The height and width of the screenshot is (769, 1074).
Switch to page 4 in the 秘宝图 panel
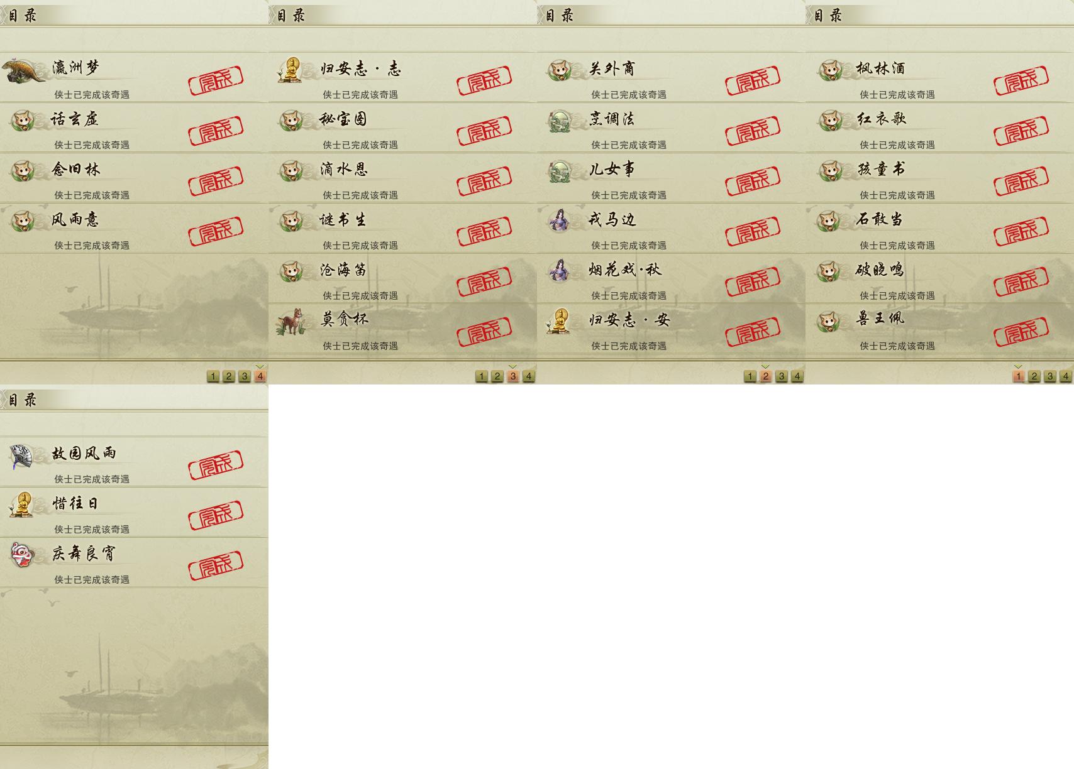click(528, 376)
